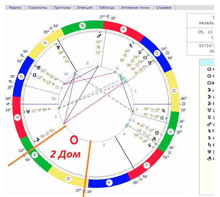Open the Элекция menu

tap(84, 8)
